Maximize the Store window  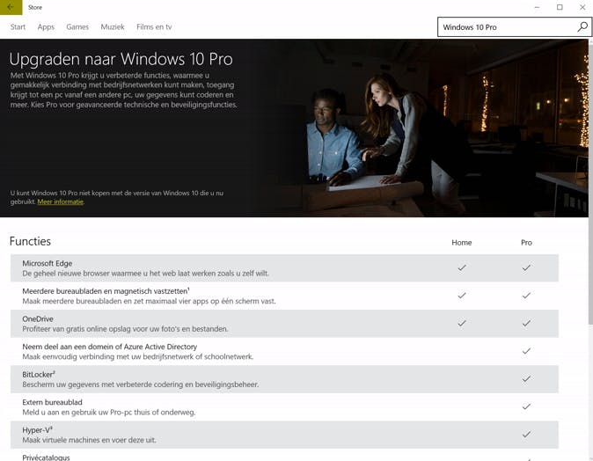pyautogui.click(x=560, y=7)
